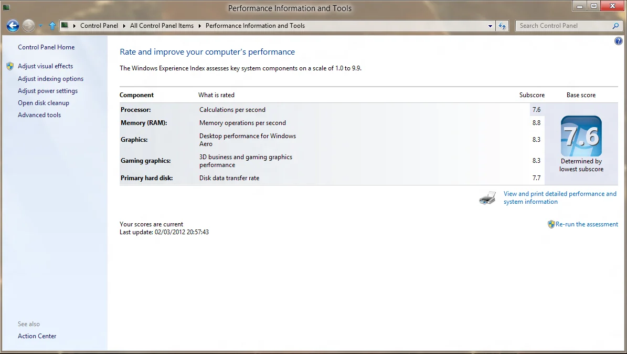The height and width of the screenshot is (354, 627).
Task: Click into the Search Control Panel field
Action: tap(564, 26)
